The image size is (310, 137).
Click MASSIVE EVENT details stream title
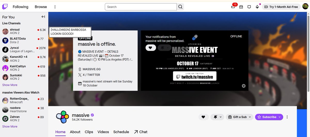(105, 56)
